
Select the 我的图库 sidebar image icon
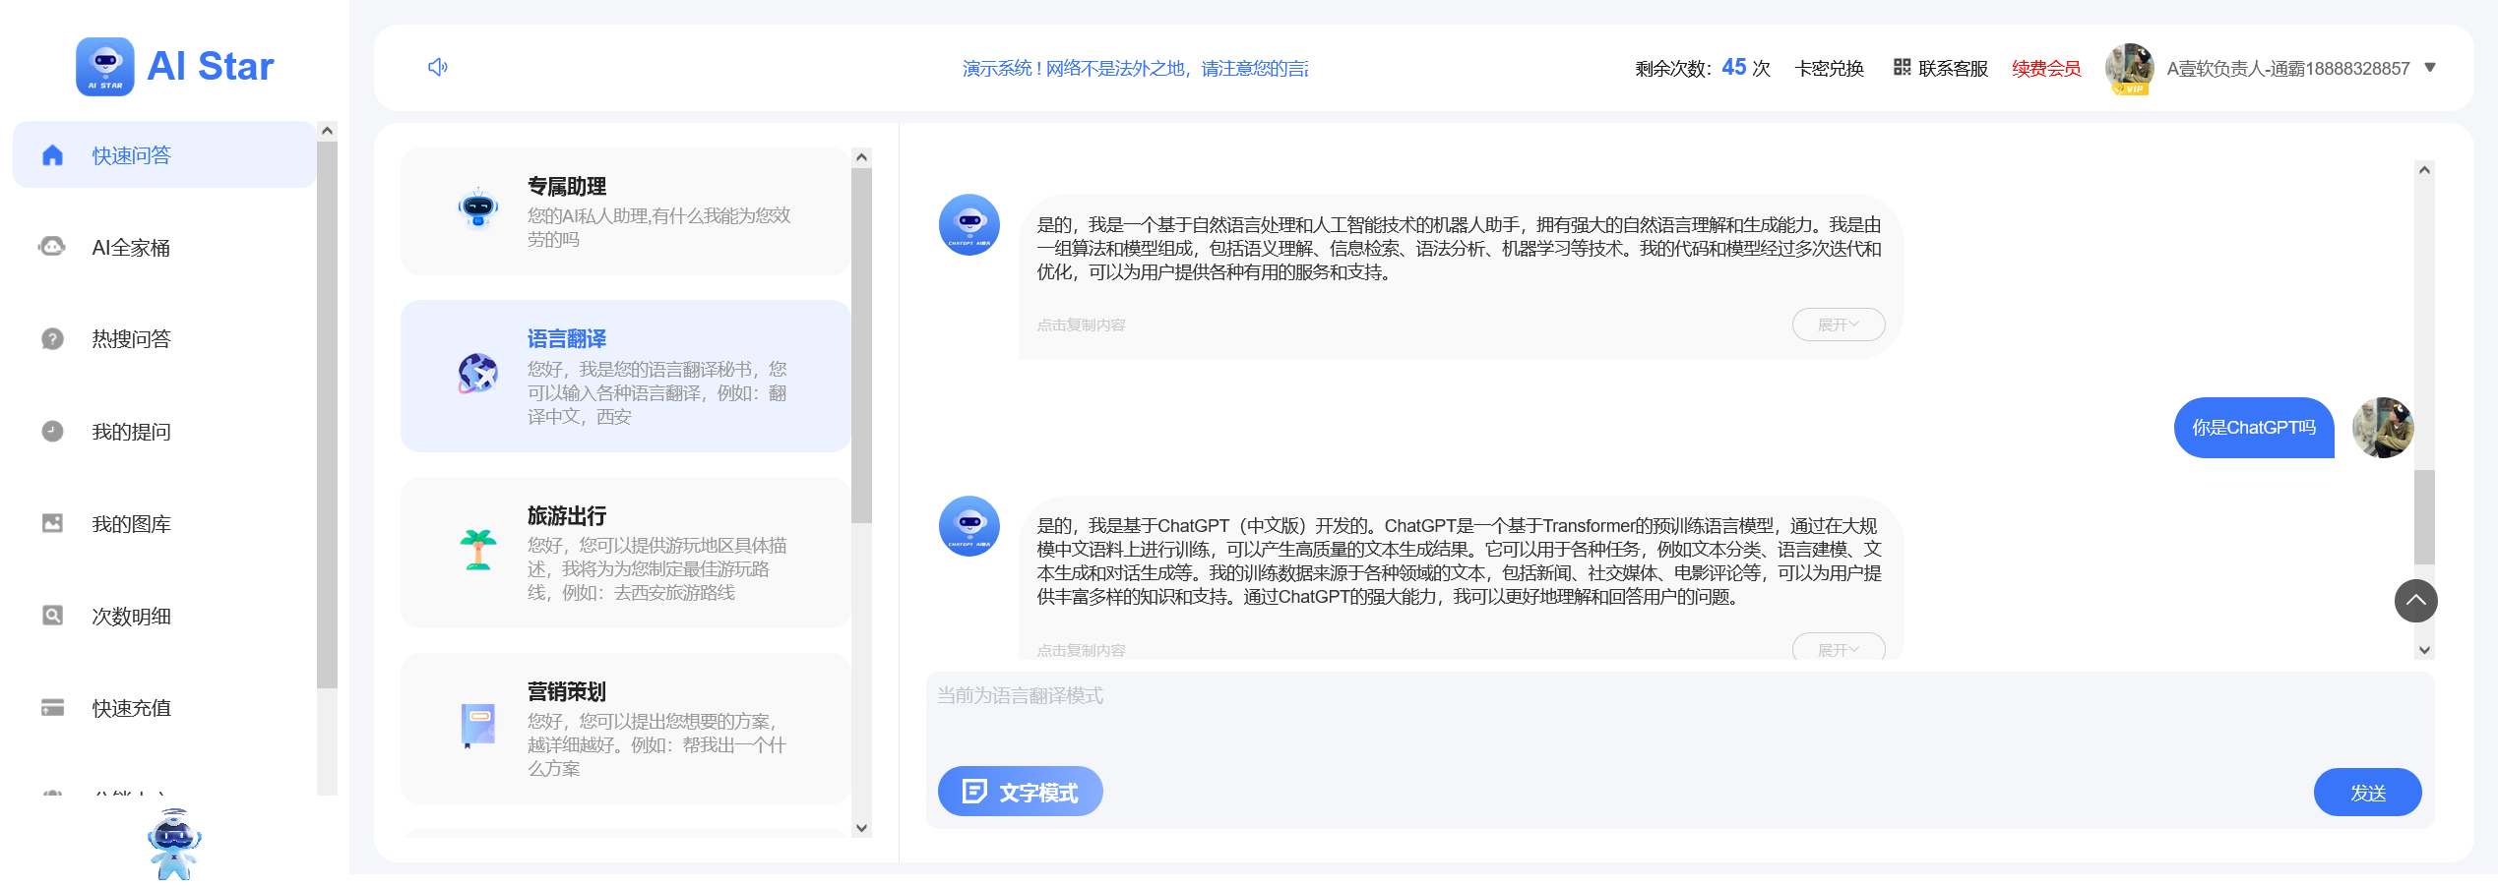(x=52, y=524)
